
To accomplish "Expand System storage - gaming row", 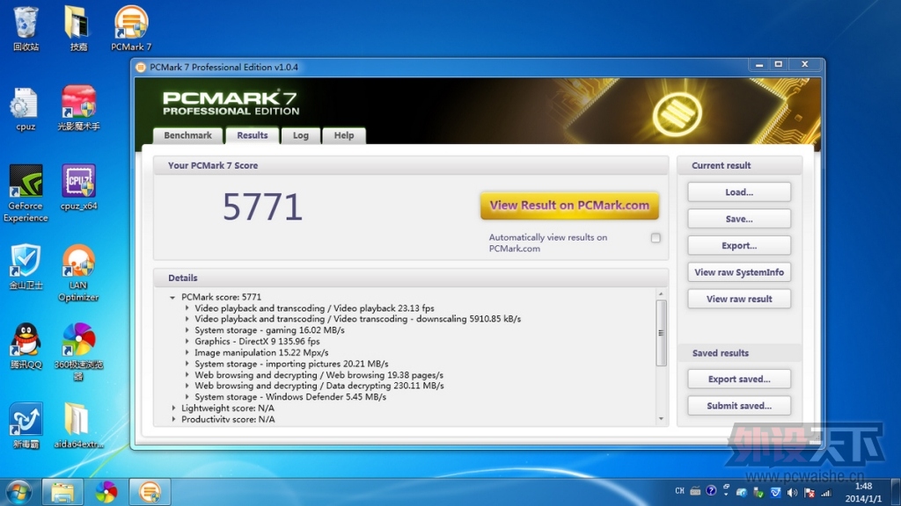I will click(187, 330).
